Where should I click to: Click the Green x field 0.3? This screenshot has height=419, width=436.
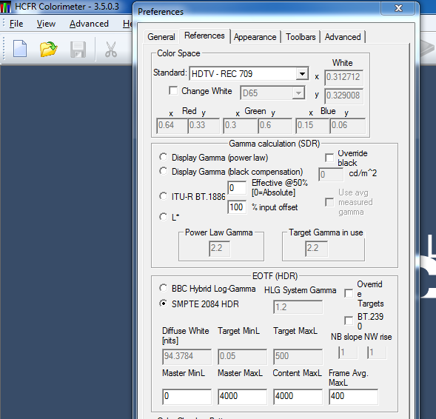pos(241,126)
